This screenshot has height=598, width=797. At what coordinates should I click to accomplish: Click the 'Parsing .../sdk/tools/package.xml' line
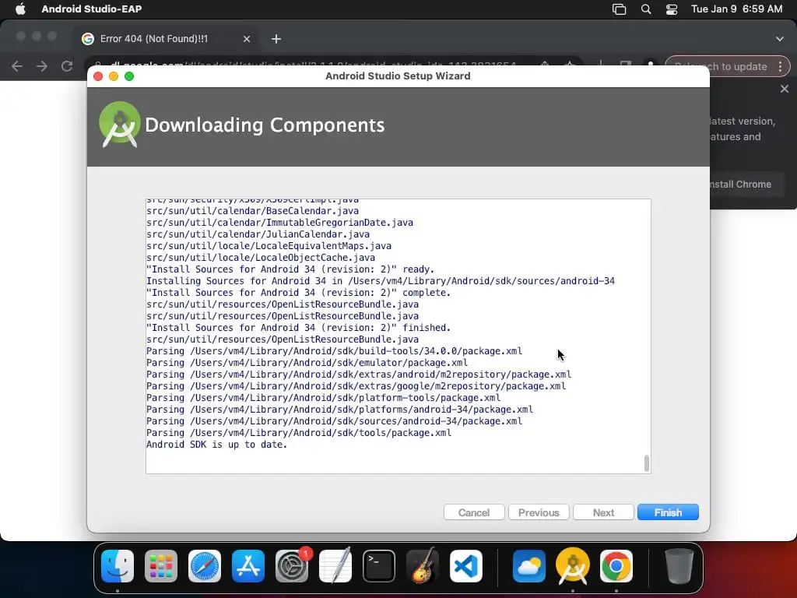coord(299,433)
